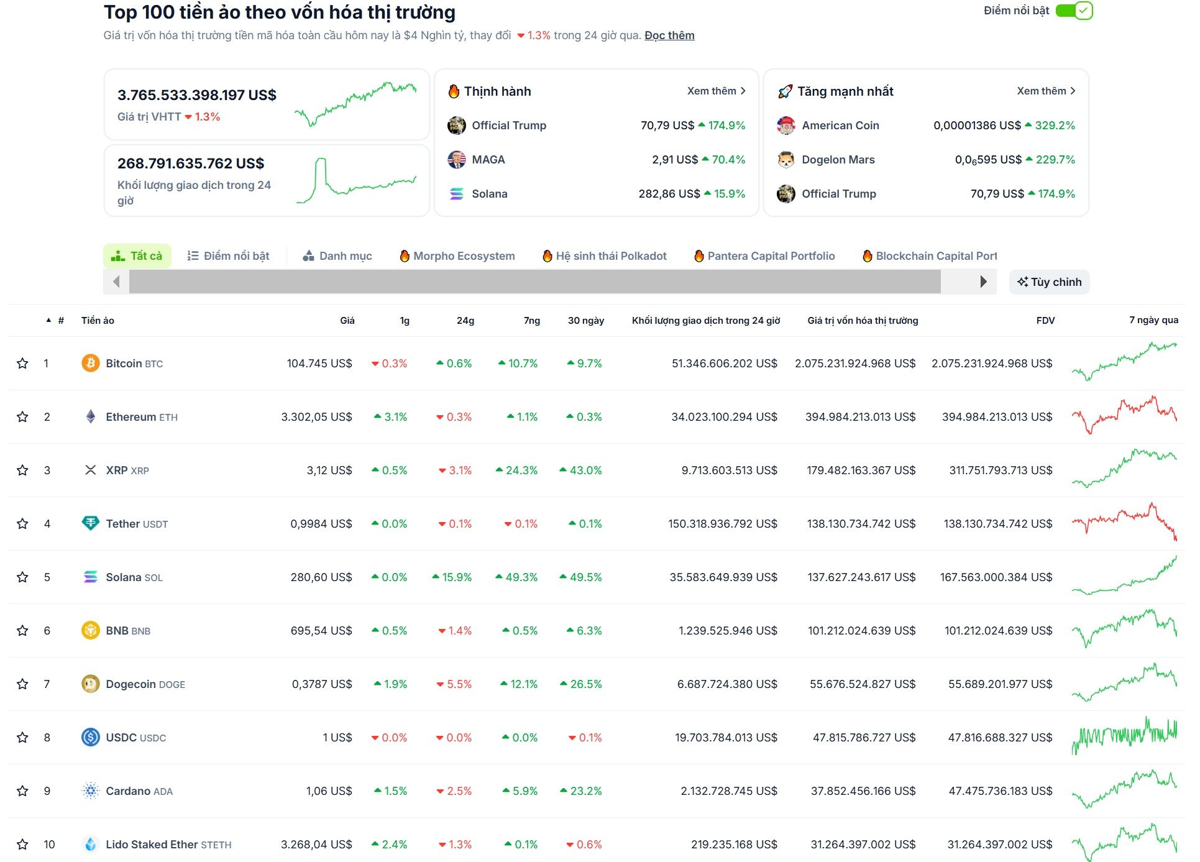
Task: Click the American Coin avatar
Action: (786, 126)
